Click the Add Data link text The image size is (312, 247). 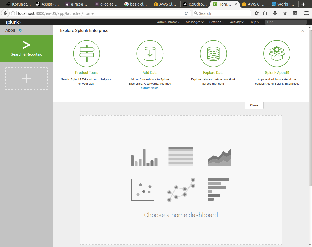tap(150, 73)
